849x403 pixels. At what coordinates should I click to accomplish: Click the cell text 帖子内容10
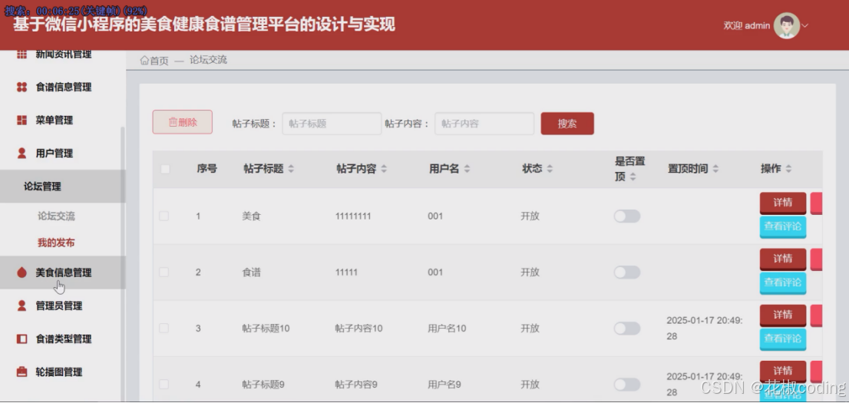click(x=359, y=329)
